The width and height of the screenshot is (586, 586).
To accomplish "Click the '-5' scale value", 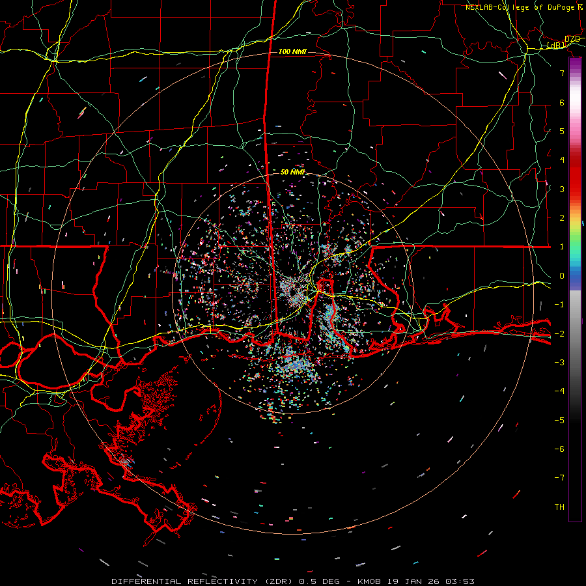I will 559,421.
